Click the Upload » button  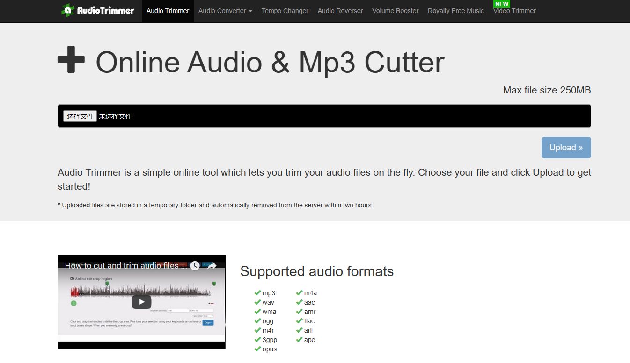(x=566, y=148)
